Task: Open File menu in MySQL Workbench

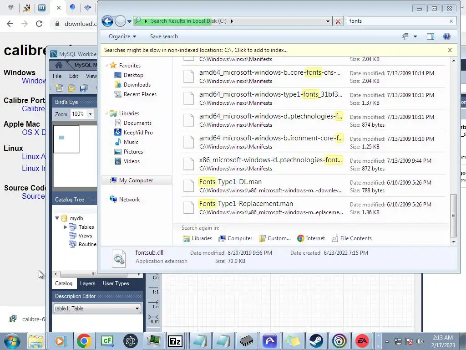Action: click(x=57, y=76)
